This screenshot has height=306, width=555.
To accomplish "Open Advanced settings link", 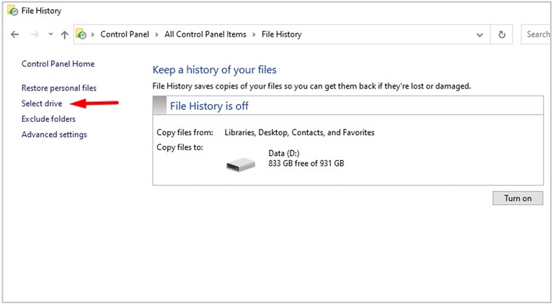I will 54,134.
